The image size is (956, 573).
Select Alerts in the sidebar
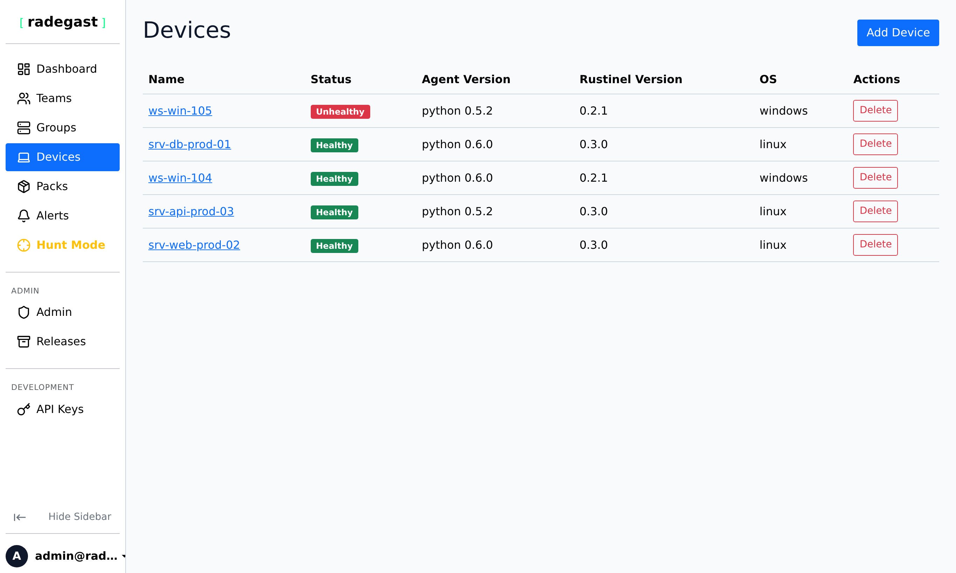tap(63, 216)
